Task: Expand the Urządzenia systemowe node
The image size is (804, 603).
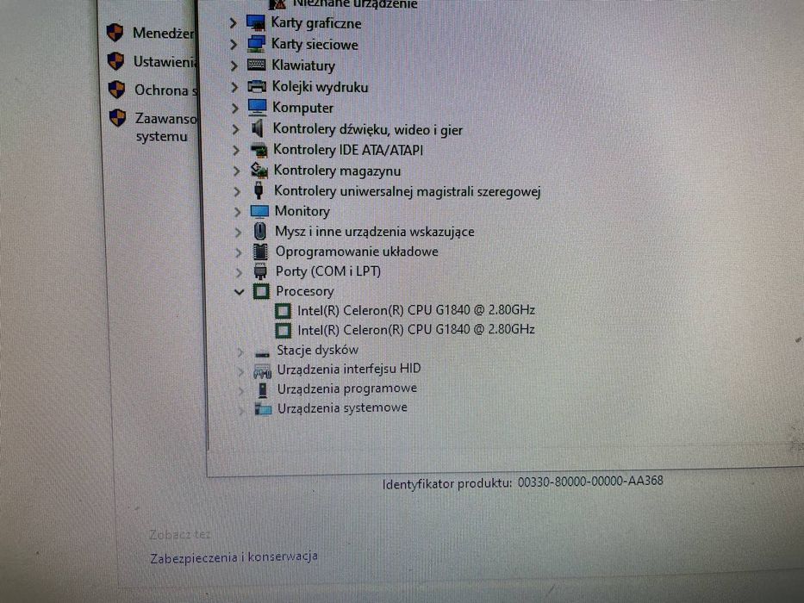Action: 241,410
